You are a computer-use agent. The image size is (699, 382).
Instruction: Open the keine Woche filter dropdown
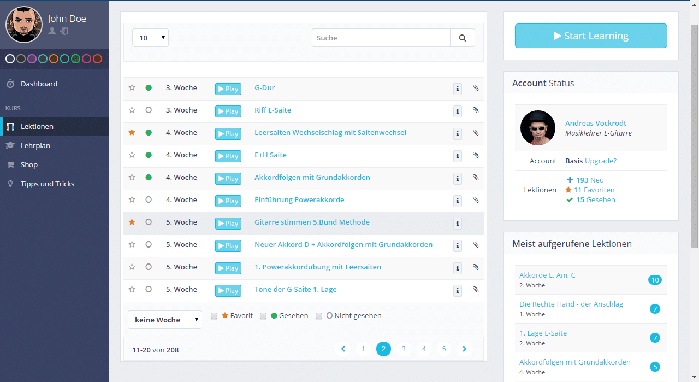click(x=165, y=320)
